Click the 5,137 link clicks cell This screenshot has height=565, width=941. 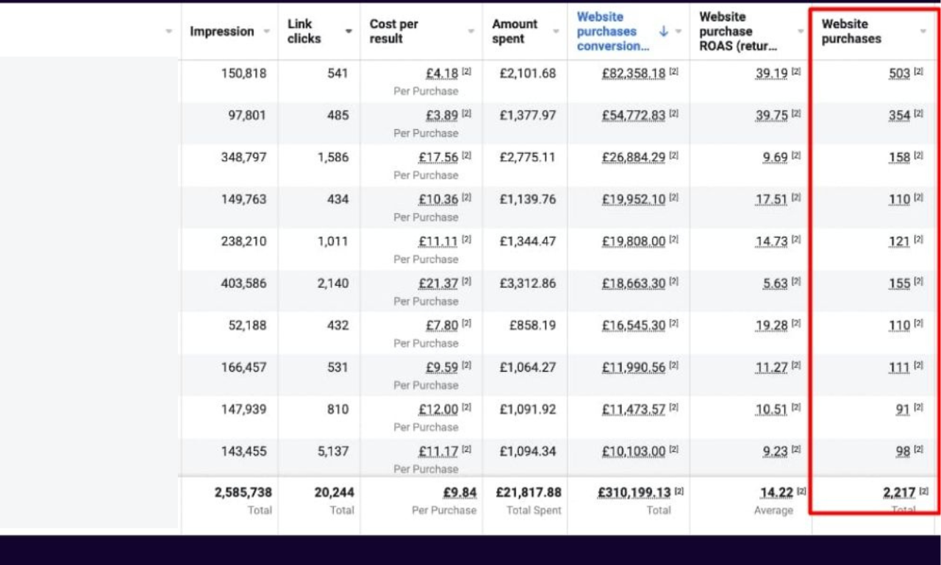[x=333, y=451]
